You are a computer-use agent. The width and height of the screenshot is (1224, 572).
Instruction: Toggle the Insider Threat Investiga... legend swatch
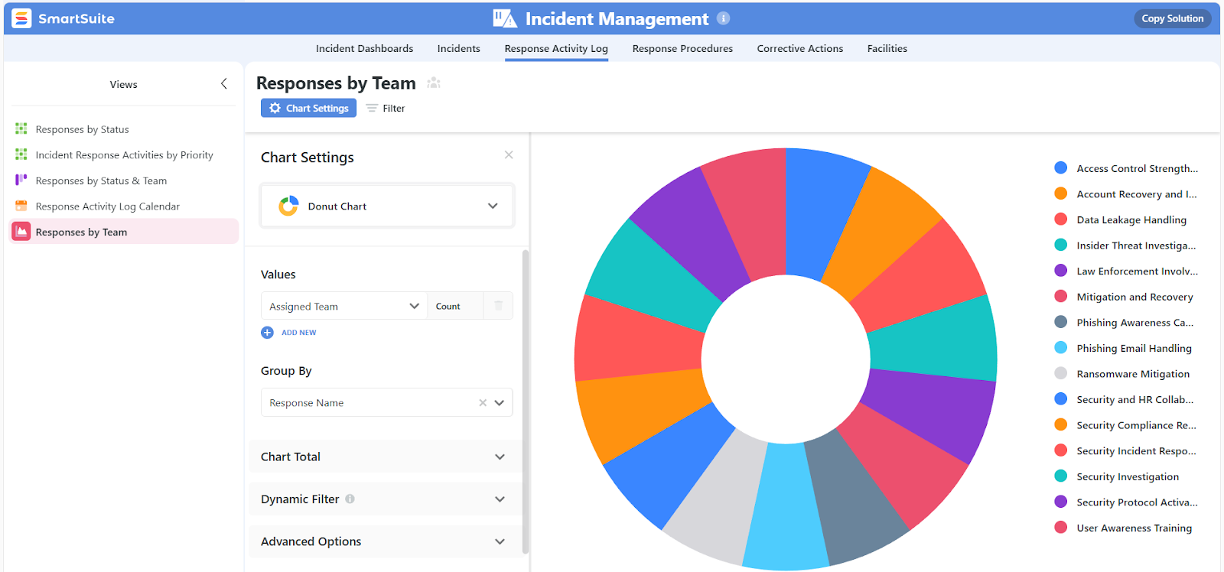click(1060, 245)
